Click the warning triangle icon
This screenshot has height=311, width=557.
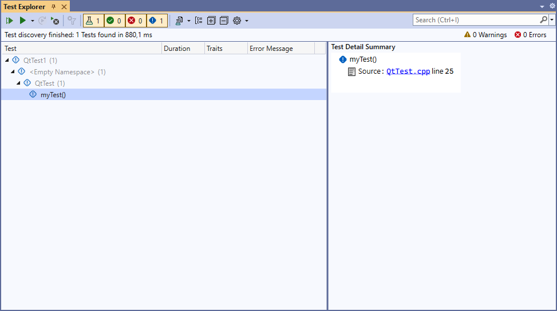click(468, 34)
